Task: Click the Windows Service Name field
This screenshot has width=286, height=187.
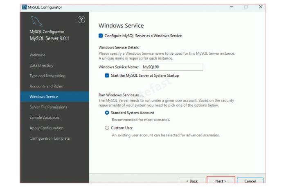Action: 172,67
